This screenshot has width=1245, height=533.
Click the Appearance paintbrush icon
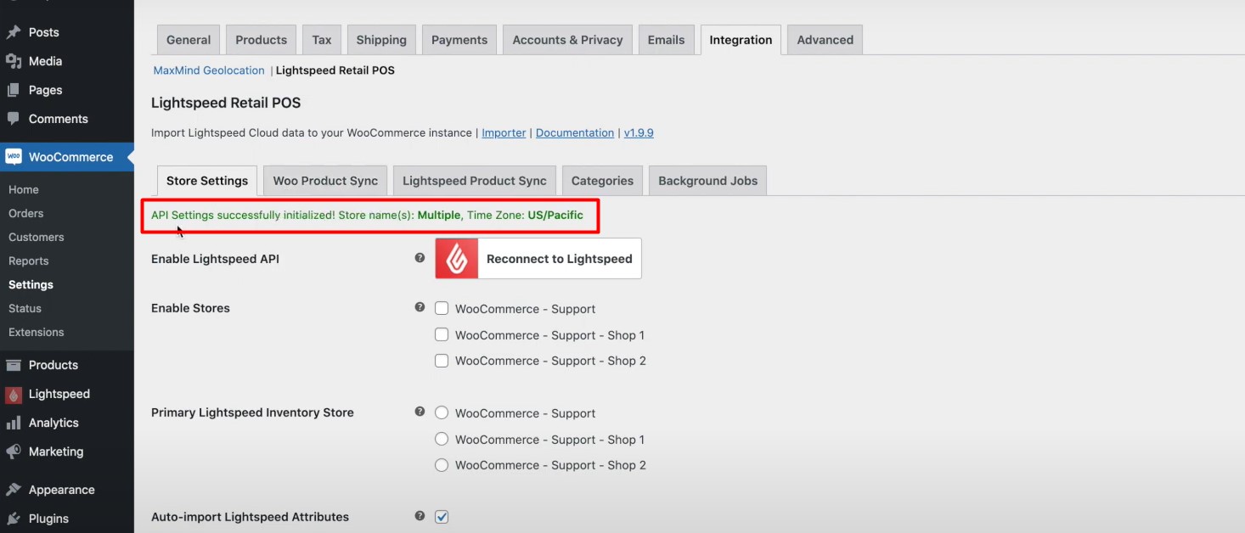click(x=14, y=490)
